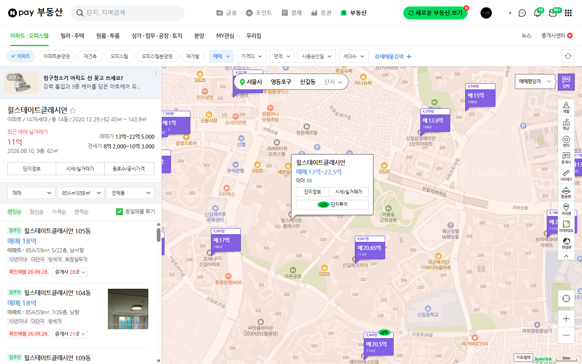Viewport: 582px width, 364px height.
Task: Add a 상세매물검색 filter with the plus icon
Action: pos(409,57)
